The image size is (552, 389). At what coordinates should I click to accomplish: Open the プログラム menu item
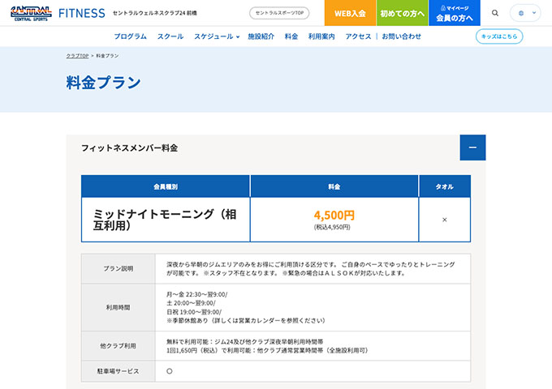130,36
